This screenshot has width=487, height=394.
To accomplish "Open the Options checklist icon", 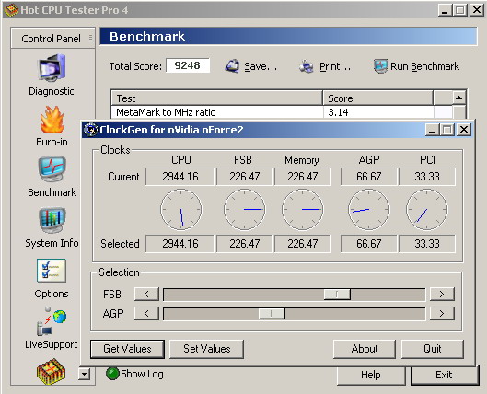I will 52,271.
